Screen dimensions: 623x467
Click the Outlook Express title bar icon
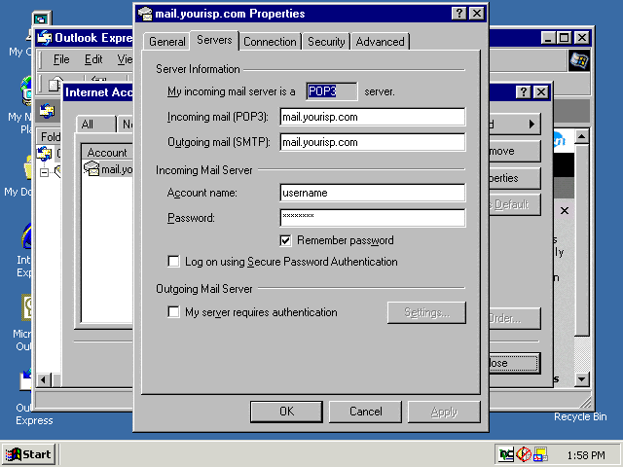click(x=45, y=38)
